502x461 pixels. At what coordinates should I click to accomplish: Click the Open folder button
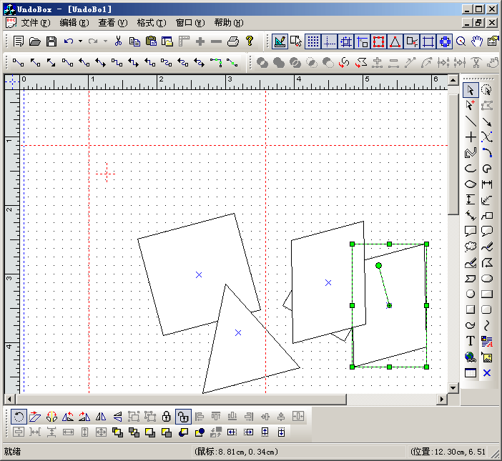click(34, 41)
